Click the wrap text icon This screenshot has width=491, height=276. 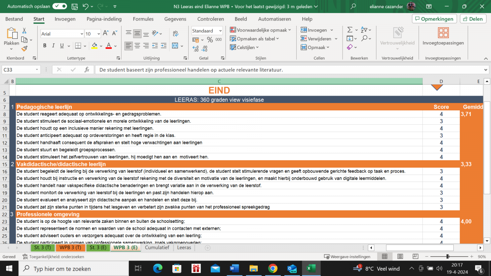pos(176,34)
